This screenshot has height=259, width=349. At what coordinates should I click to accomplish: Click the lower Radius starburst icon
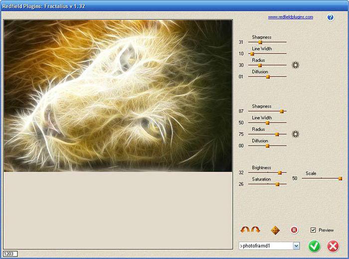point(295,134)
